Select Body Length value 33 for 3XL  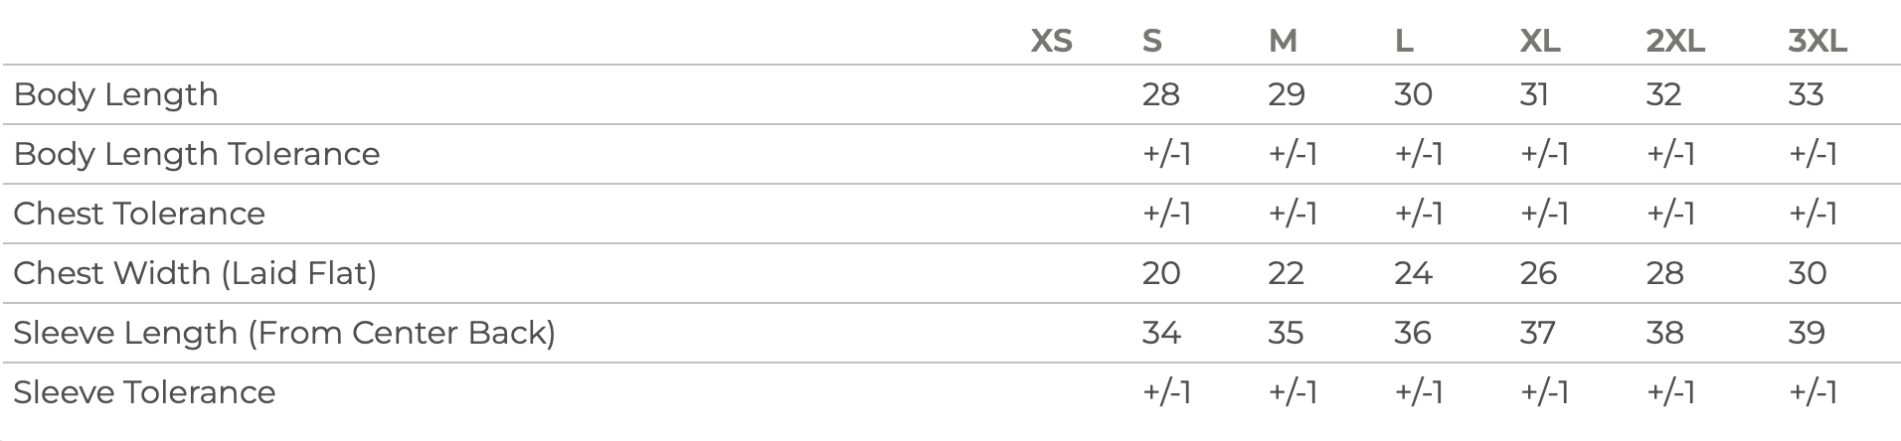(x=1806, y=94)
